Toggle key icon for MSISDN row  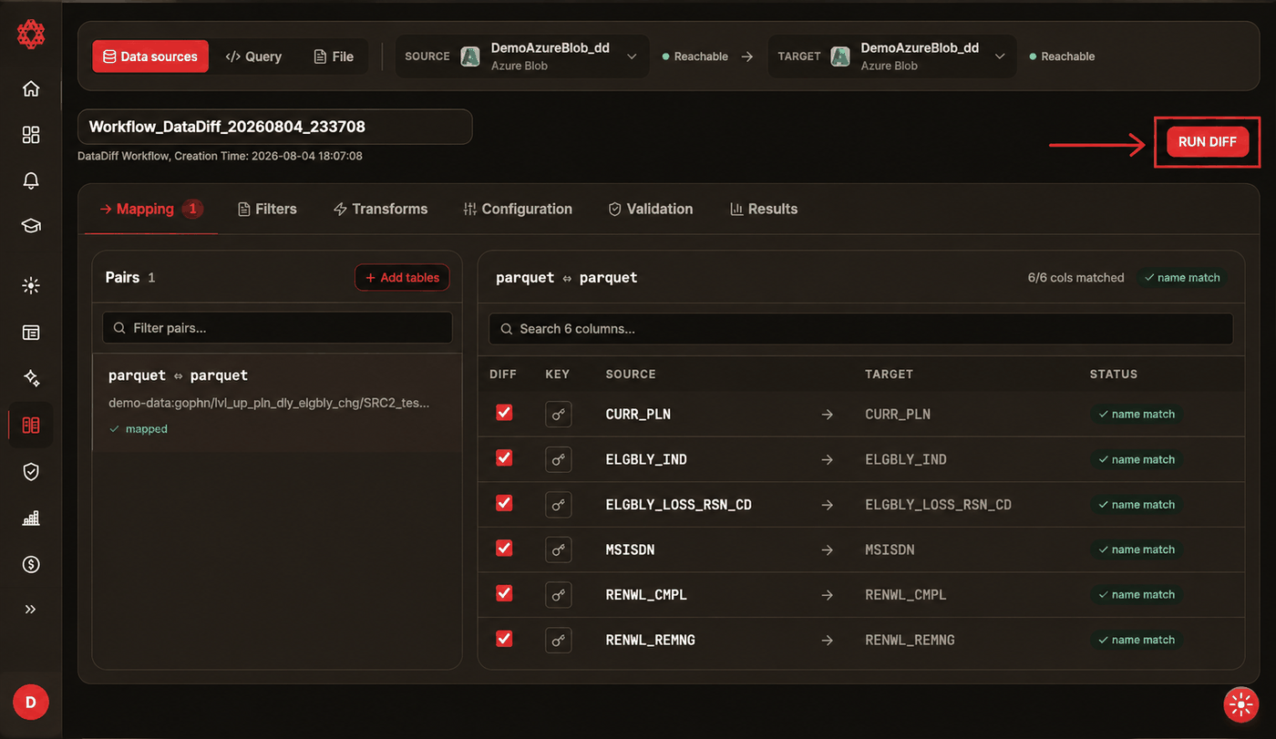pyautogui.click(x=559, y=549)
